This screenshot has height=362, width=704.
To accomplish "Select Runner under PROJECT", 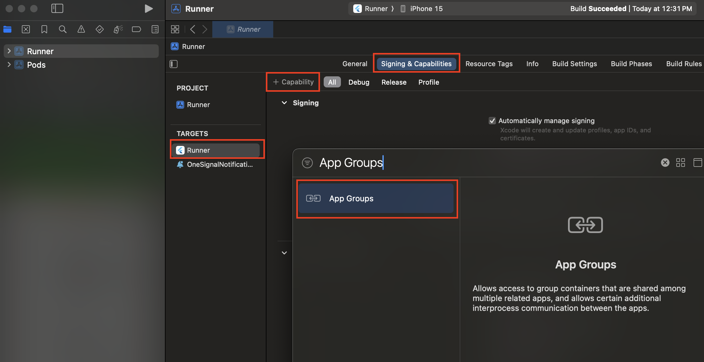I will click(x=193, y=105).
